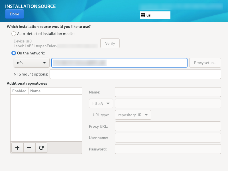Select the On the network radio button

coord(14,53)
